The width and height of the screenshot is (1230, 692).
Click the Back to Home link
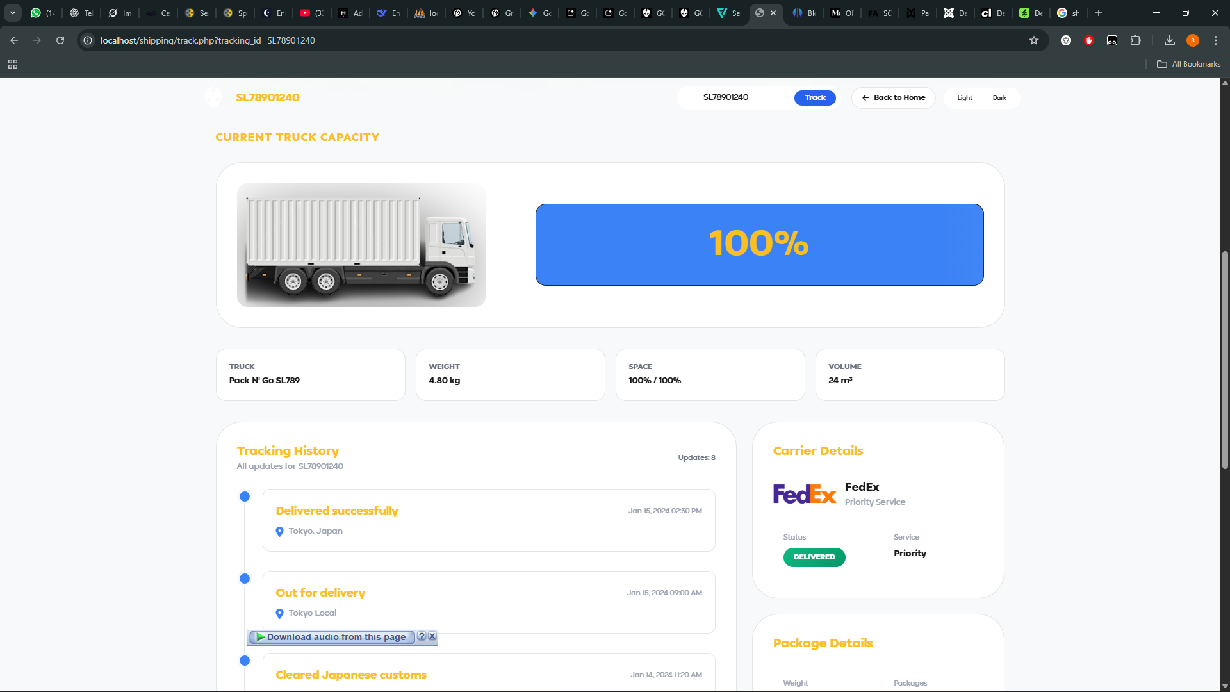click(893, 98)
